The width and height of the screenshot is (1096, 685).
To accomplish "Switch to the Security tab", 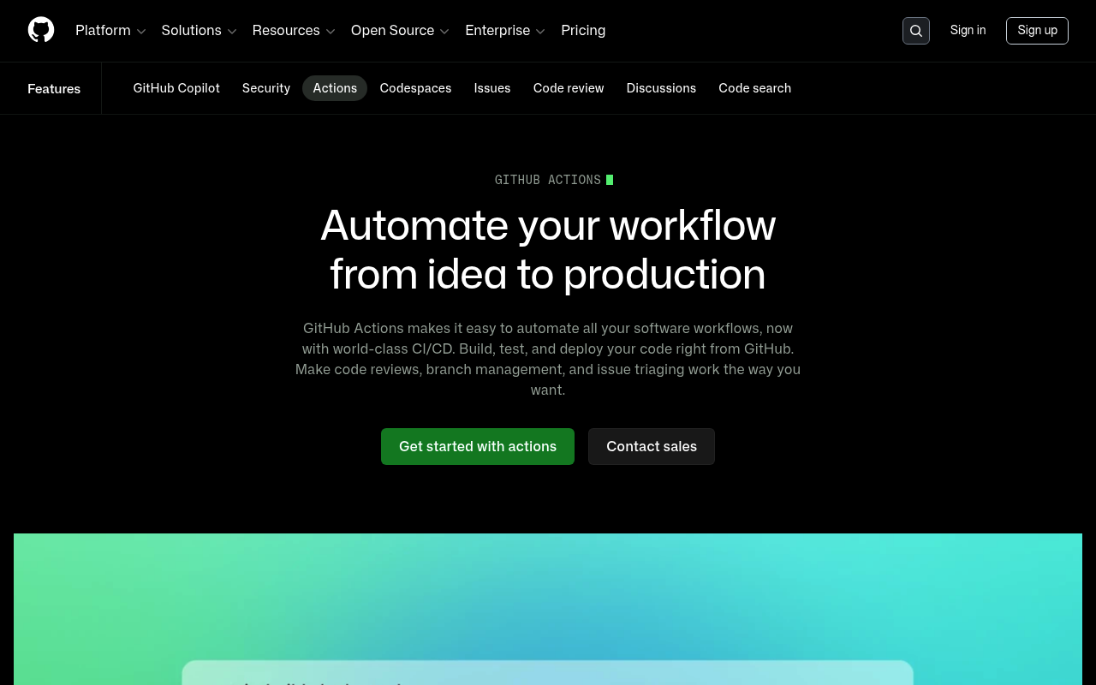I will tap(266, 88).
